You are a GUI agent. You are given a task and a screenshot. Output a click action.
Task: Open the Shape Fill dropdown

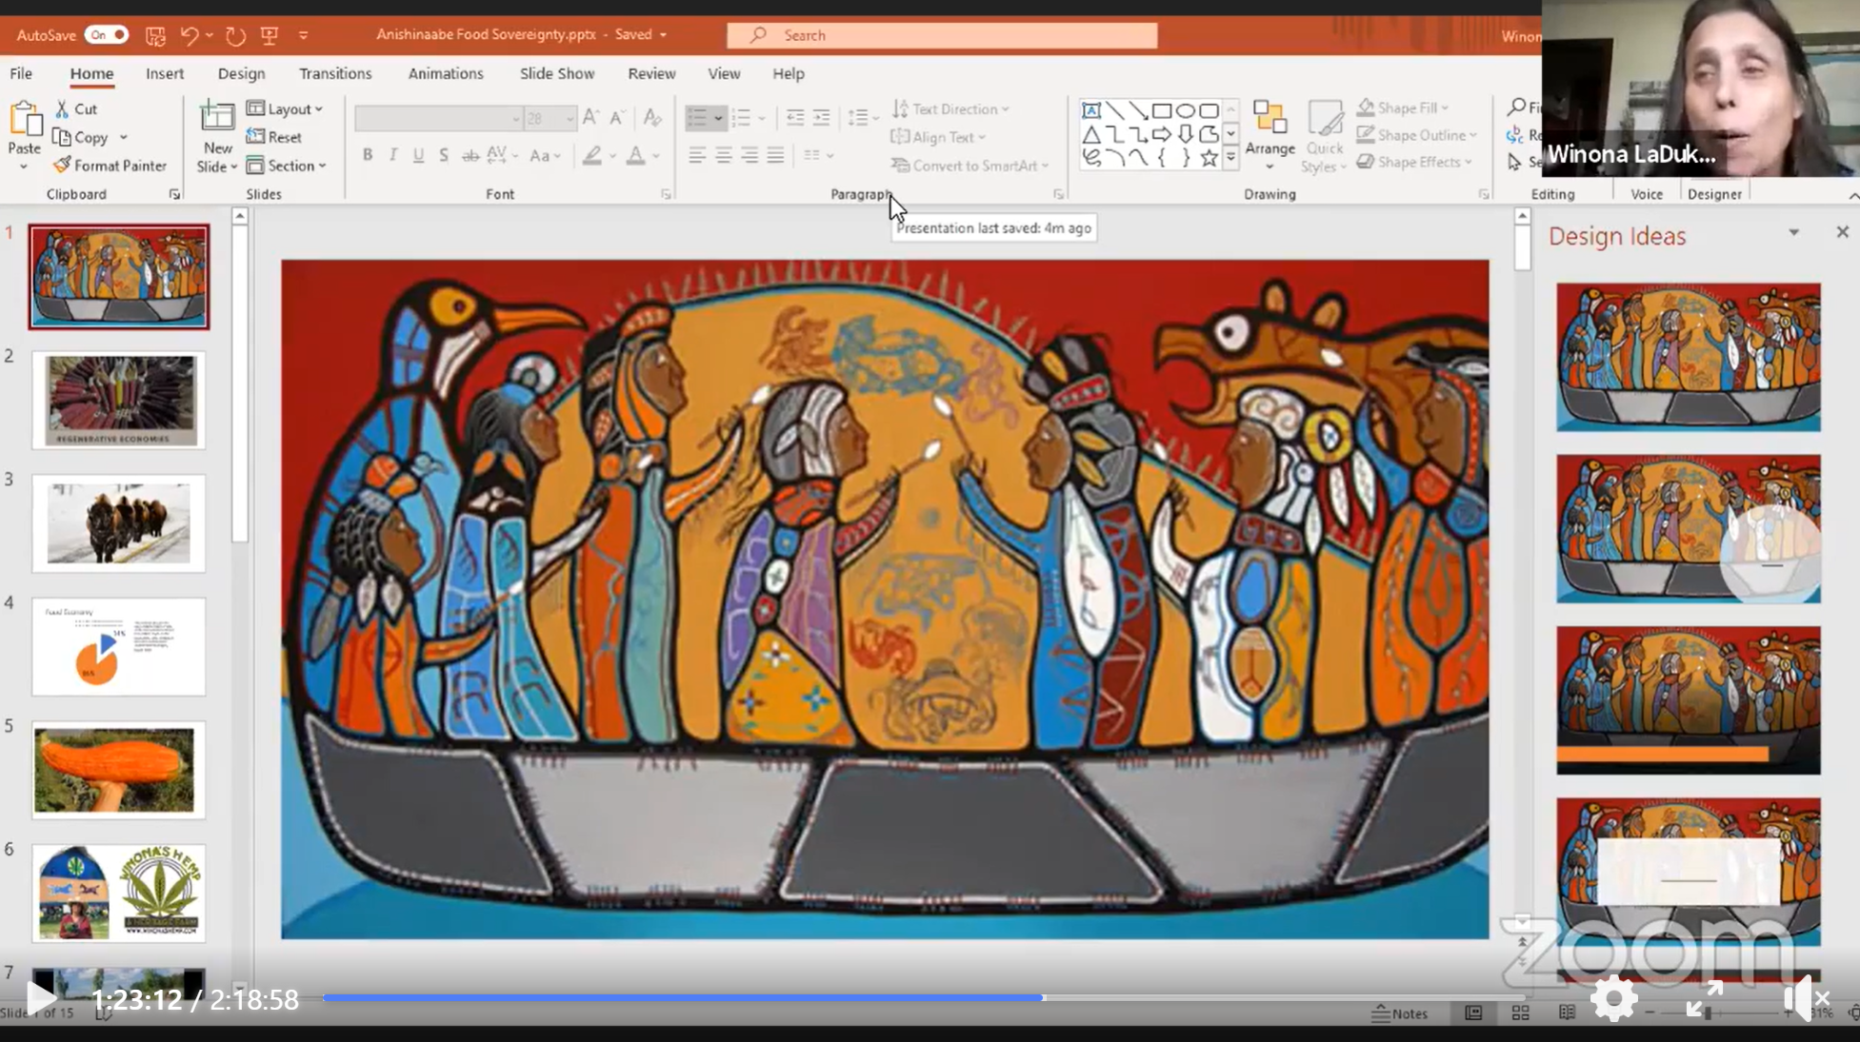coord(1403,108)
